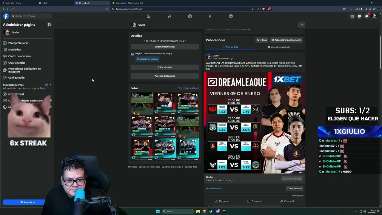
Task: Open Steam from taskbar
Action: coord(211,211)
